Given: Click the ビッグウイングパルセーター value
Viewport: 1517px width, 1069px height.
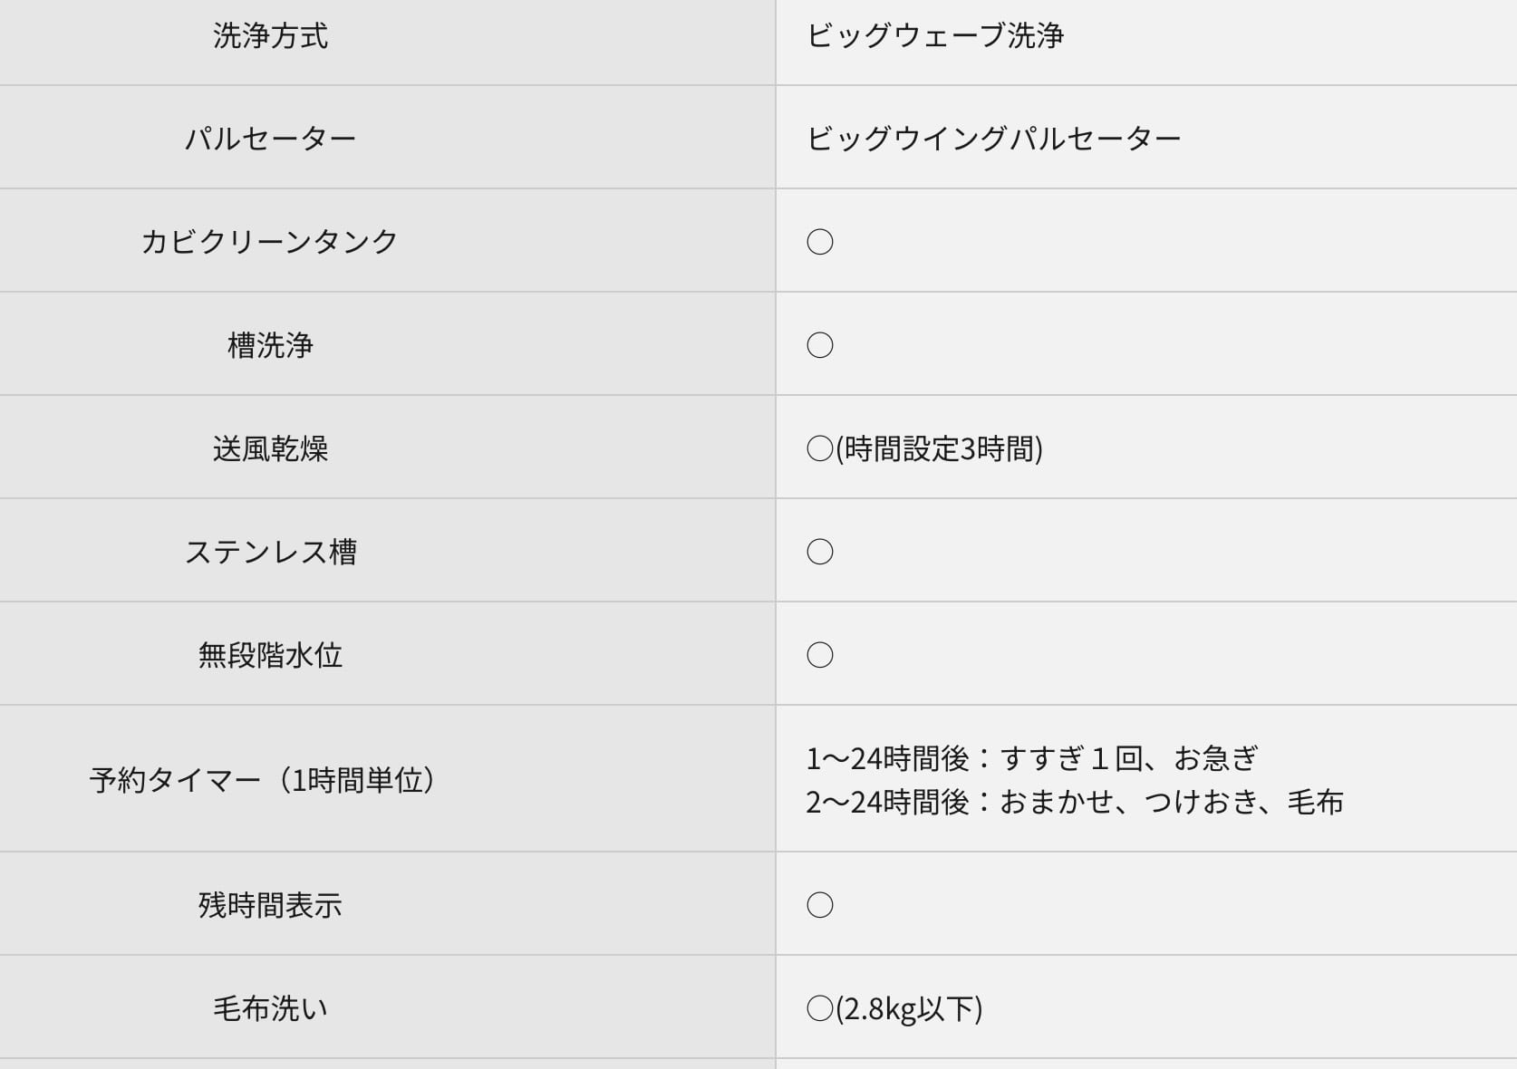Looking at the screenshot, I should coord(993,139).
